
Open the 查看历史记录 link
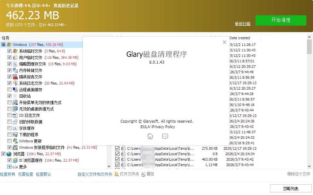coord(66,5)
